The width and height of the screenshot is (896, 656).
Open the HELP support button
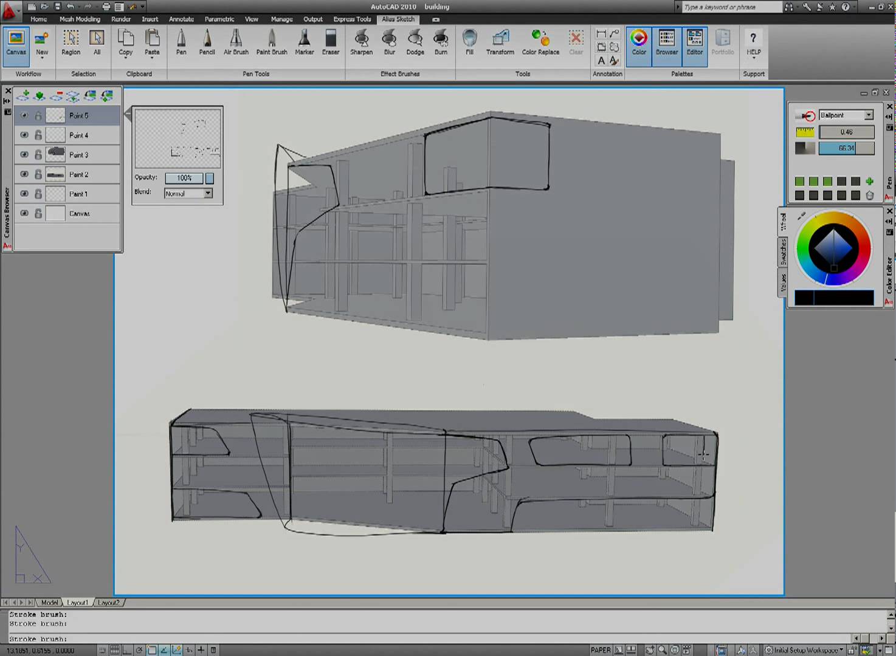(x=753, y=43)
